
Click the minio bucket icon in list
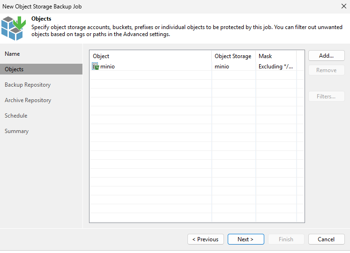pyautogui.click(x=95, y=67)
